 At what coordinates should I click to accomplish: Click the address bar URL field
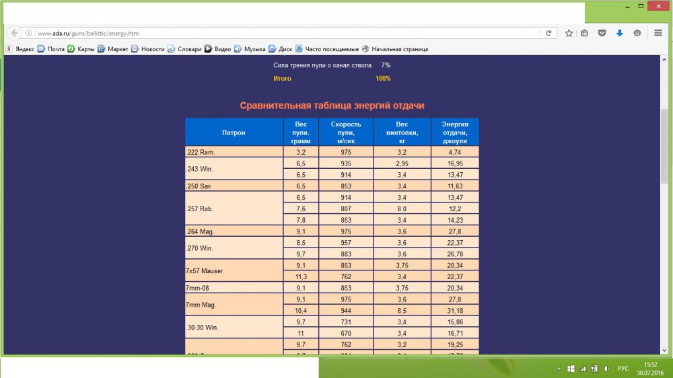[x=283, y=33]
